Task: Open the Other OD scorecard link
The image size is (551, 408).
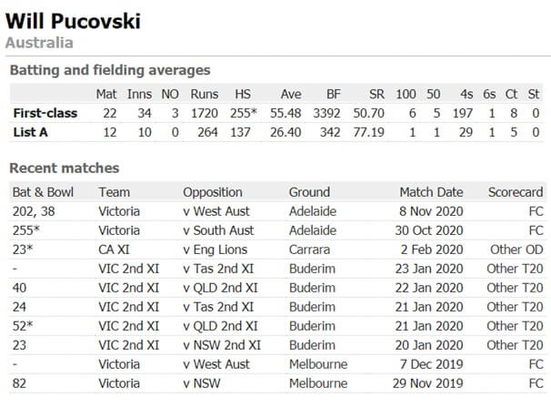Action: (x=515, y=248)
